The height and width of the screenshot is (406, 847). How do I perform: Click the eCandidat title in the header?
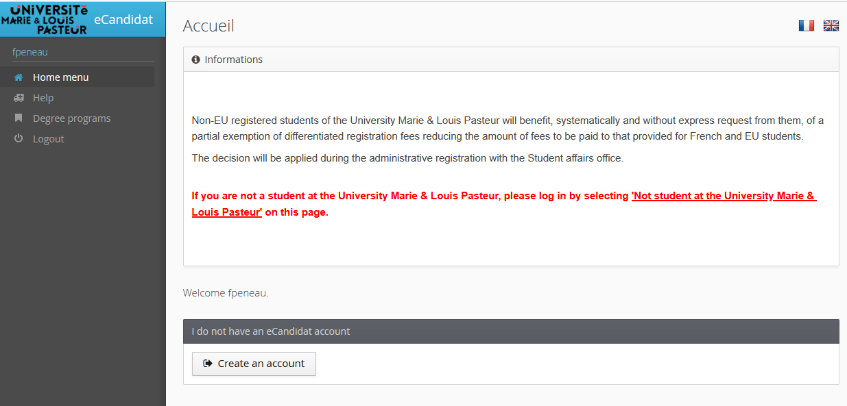pyautogui.click(x=123, y=19)
